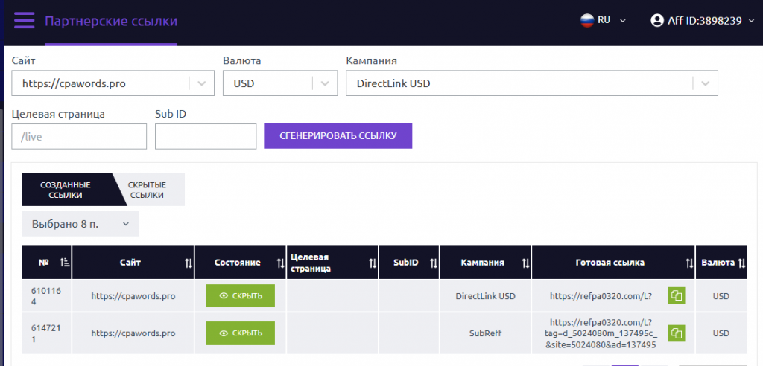Expand the Сайт dropdown
Screen dimensions: 763x366
click(201, 83)
